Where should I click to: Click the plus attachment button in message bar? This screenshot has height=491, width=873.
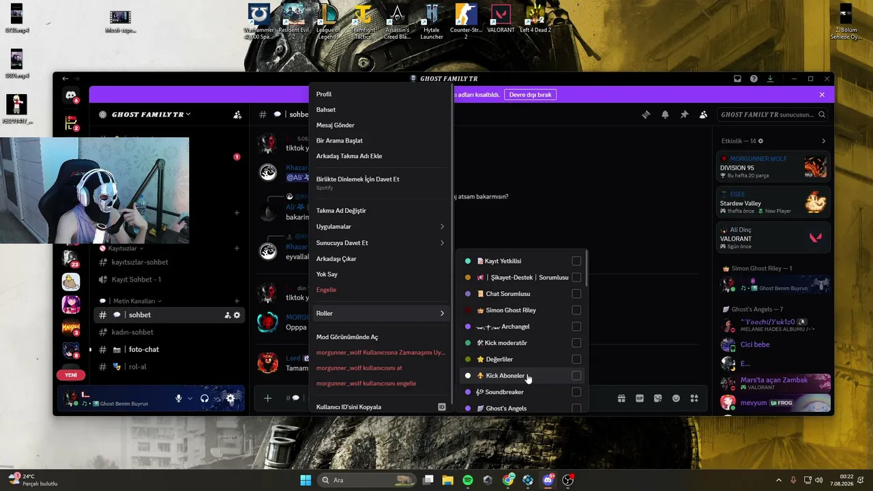[x=268, y=398]
